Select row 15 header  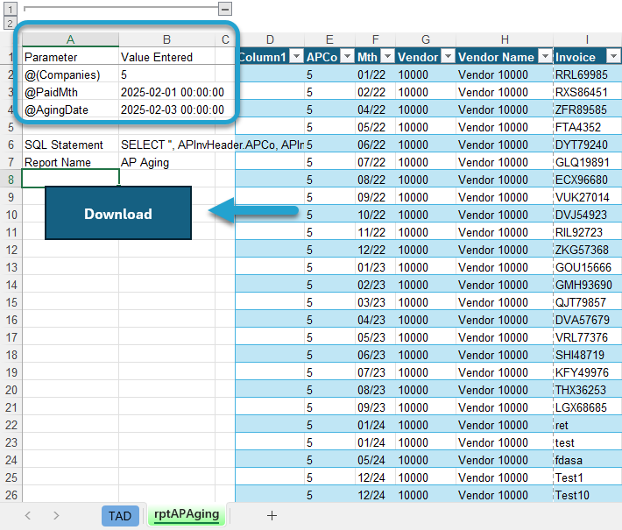pyautogui.click(x=11, y=302)
